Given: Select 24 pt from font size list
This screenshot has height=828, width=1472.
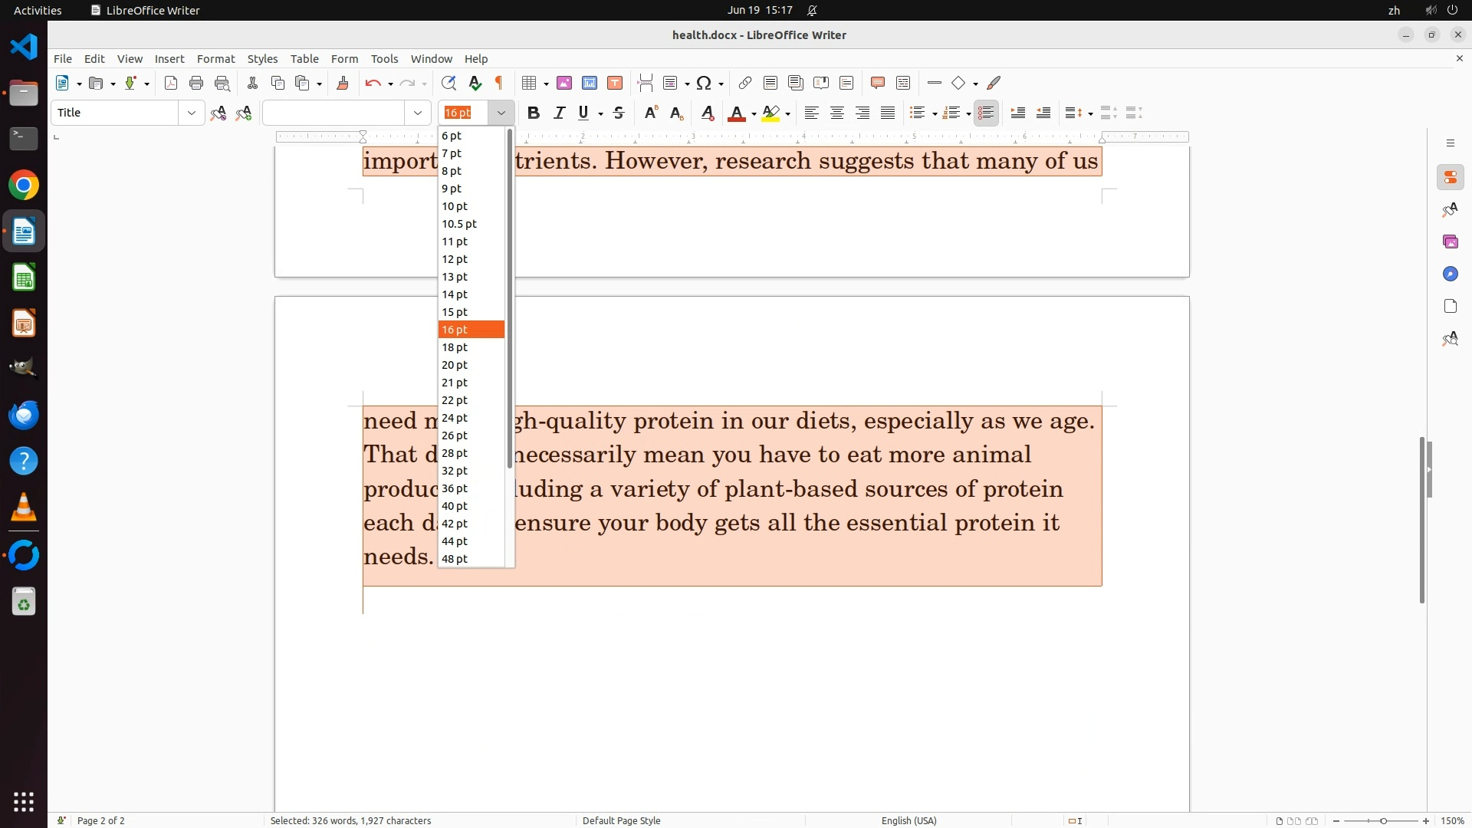Looking at the screenshot, I should (x=455, y=418).
